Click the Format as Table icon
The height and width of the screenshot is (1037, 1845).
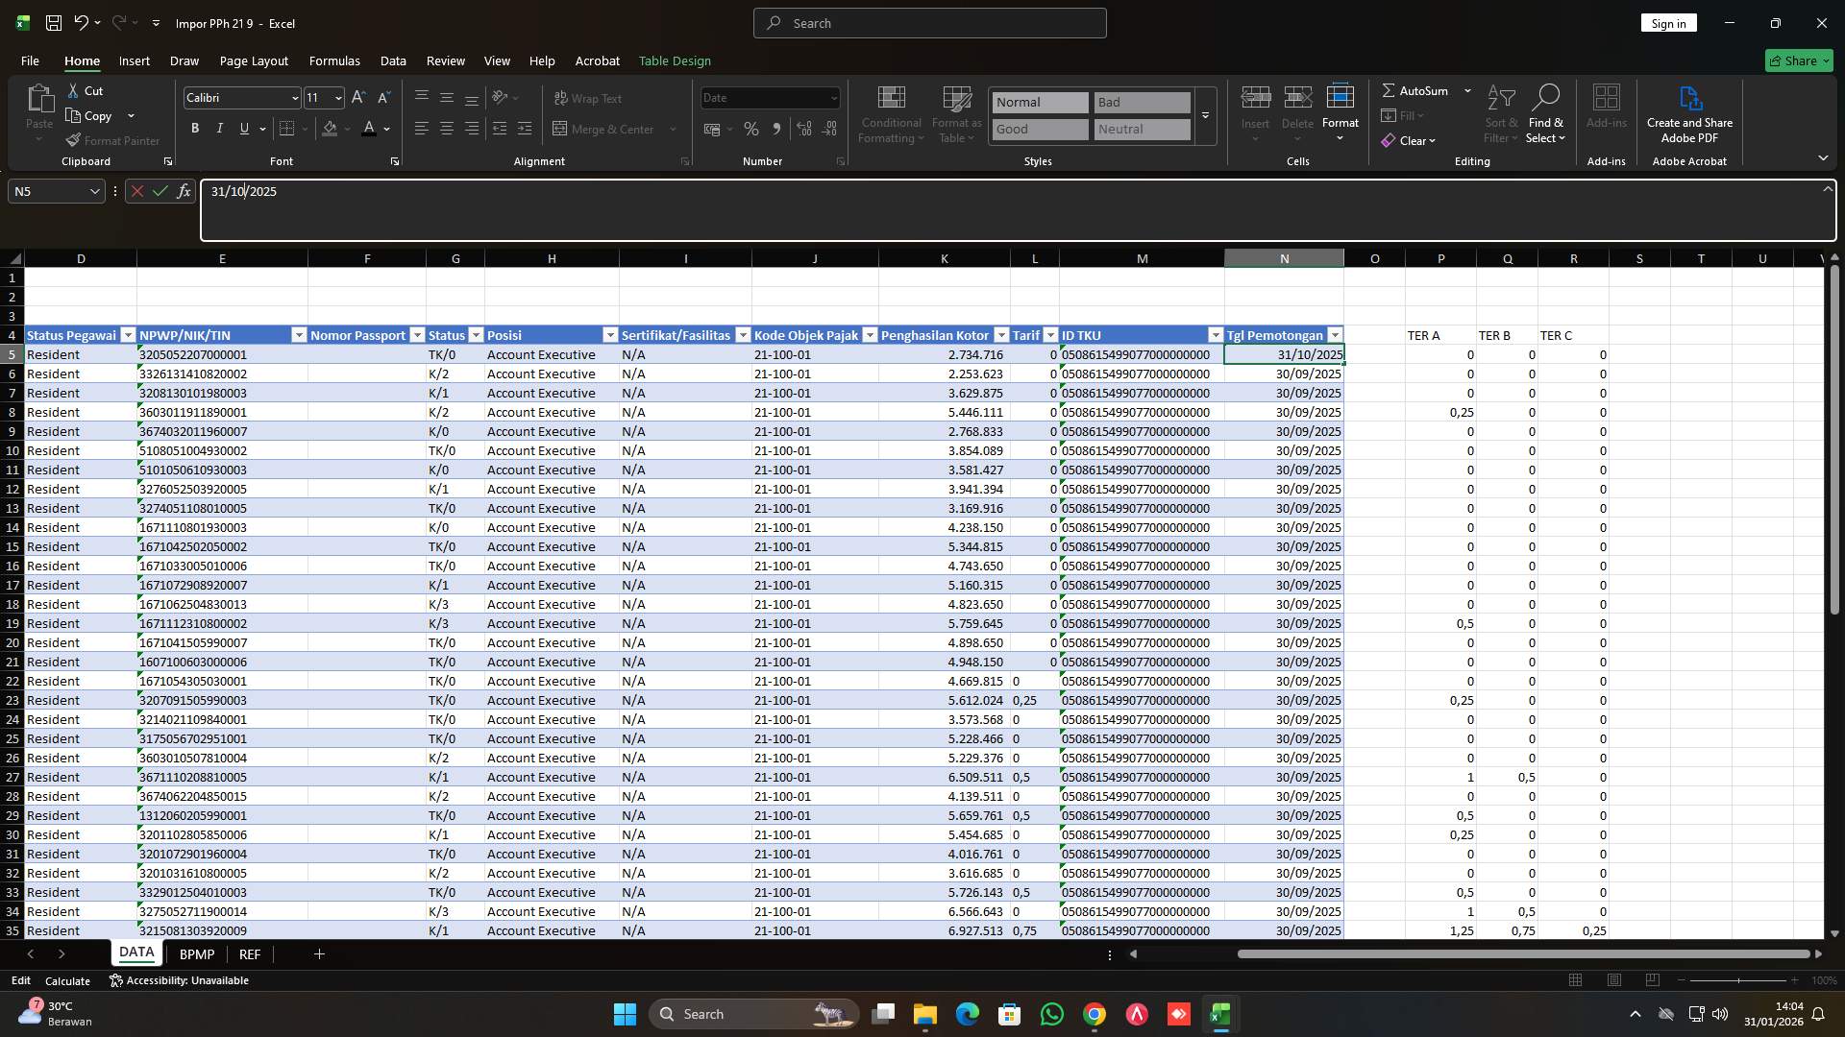(x=956, y=115)
